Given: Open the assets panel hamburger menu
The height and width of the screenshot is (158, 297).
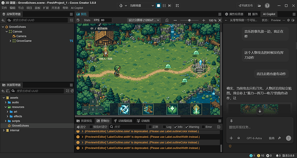Looking at the screenshot, I should pyautogui.click(x=71, y=85).
